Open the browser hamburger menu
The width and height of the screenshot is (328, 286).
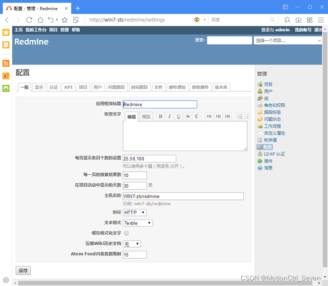coord(321,20)
